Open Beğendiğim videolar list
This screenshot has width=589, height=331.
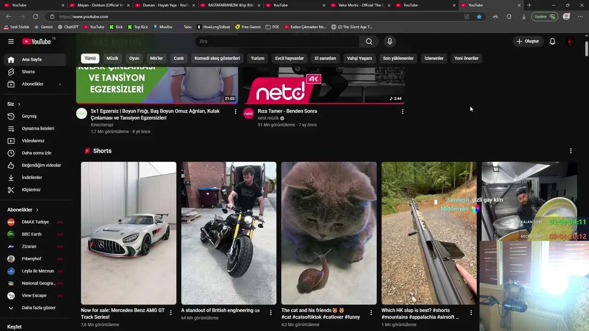35,165
